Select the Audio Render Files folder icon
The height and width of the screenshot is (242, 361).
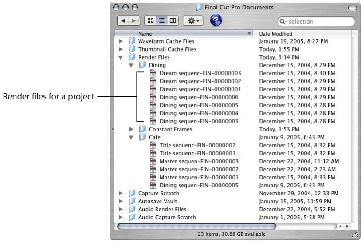132,209
